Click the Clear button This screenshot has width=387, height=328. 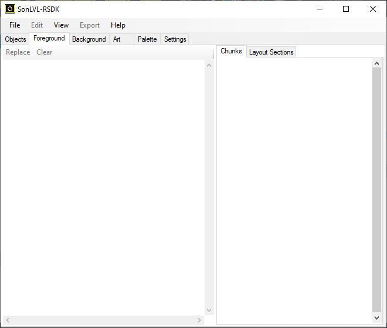[45, 52]
